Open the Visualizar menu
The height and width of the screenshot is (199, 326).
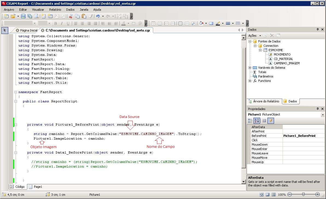pos(38,10)
